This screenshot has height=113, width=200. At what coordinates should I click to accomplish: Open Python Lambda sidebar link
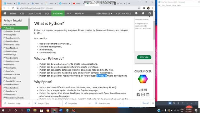pos(10,91)
